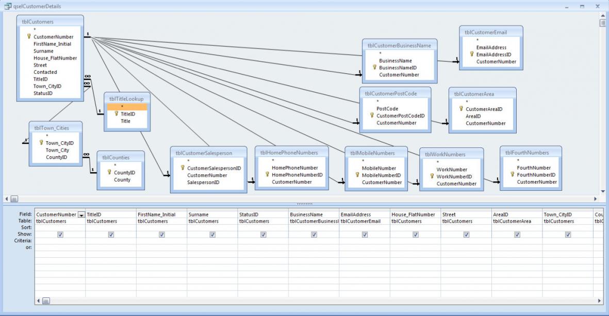
Task: Click the CountyID key icon in tblCounties
Action: 109,172
